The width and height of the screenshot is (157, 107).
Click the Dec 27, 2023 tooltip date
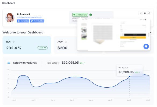tap(123, 68)
